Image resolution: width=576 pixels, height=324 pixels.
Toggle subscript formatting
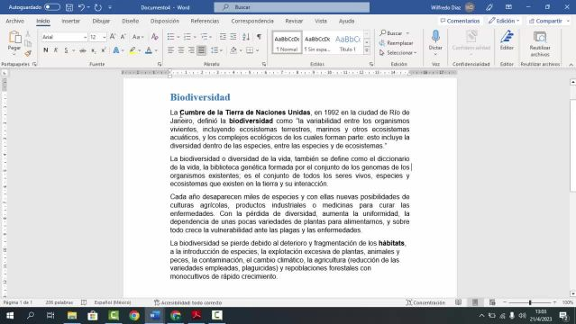[94, 50]
